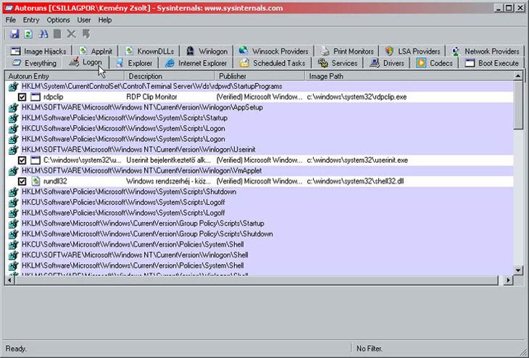This screenshot has height=358, width=529.
Task: Click the Refresh toolbar icon
Action: coord(28,34)
